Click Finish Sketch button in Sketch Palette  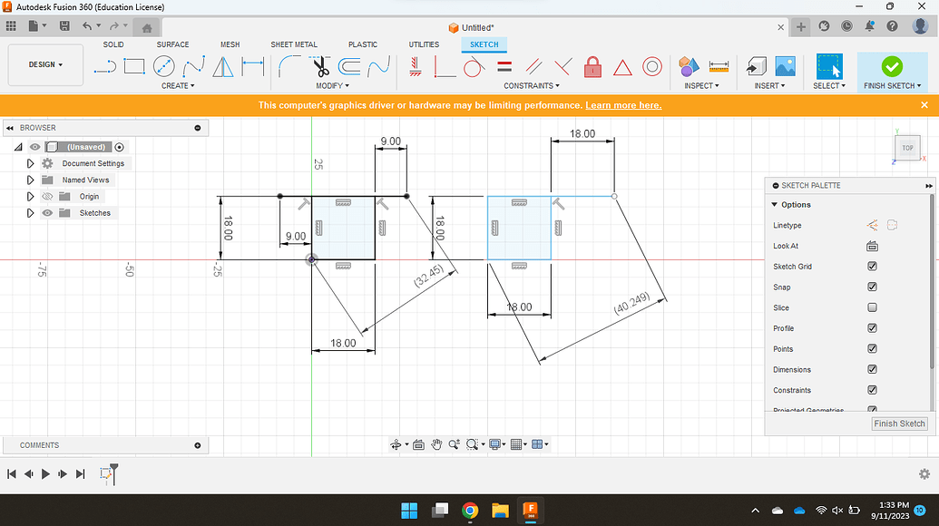coord(899,424)
